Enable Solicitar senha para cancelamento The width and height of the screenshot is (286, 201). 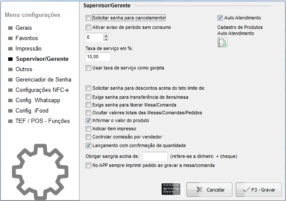pyautogui.click(x=88, y=18)
